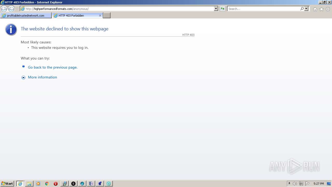The height and width of the screenshot is (187, 332).
Task: Click the IE page icon in address bar
Action: click(23, 9)
